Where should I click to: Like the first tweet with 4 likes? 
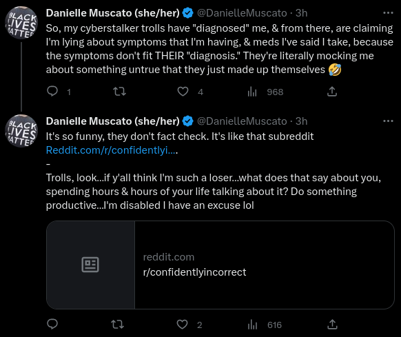pyautogui.click(x=183, y=92)
